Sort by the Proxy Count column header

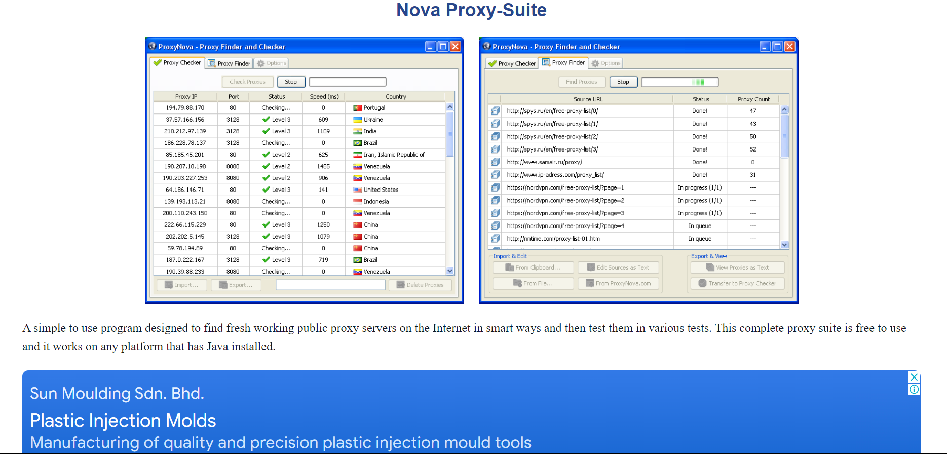(753, 99)
